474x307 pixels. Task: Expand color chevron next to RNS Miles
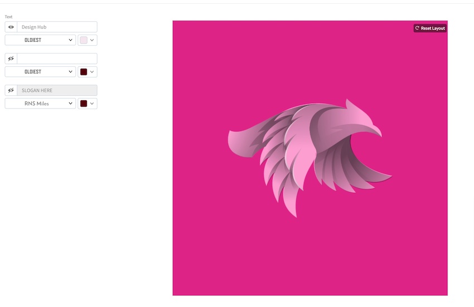pyautogui.click(x=92, y=103)
